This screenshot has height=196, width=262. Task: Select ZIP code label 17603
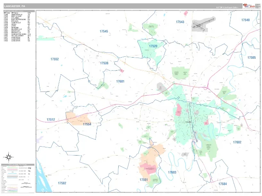click(x=172, y=172)
